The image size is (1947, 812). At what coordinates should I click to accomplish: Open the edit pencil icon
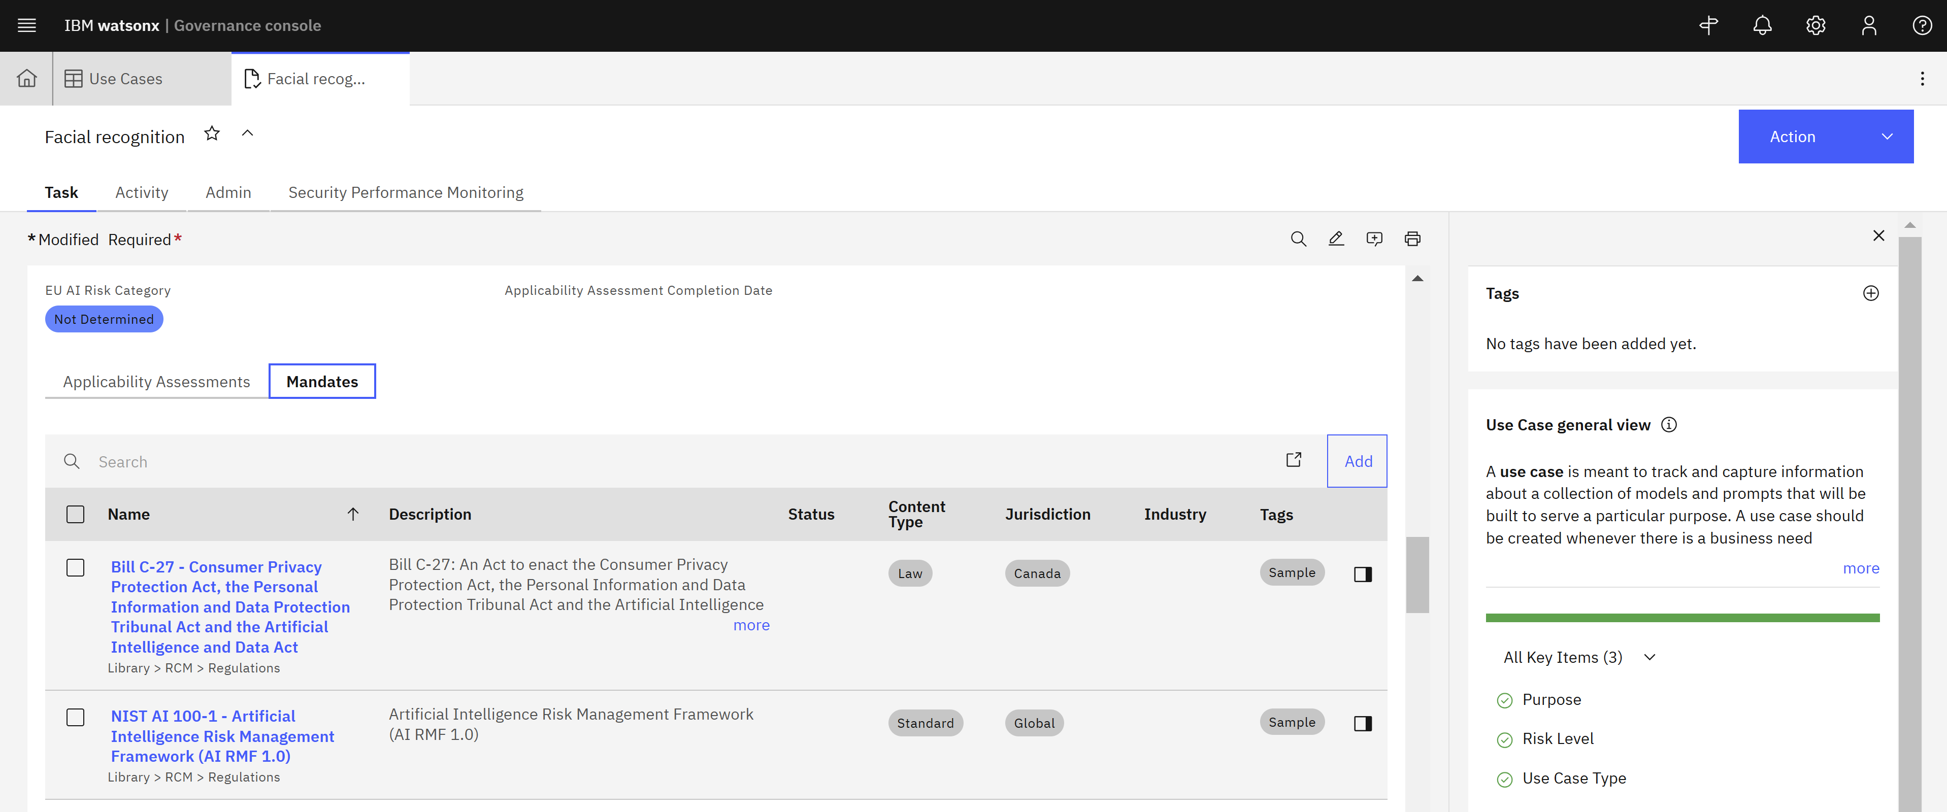tap(1336, 239)
